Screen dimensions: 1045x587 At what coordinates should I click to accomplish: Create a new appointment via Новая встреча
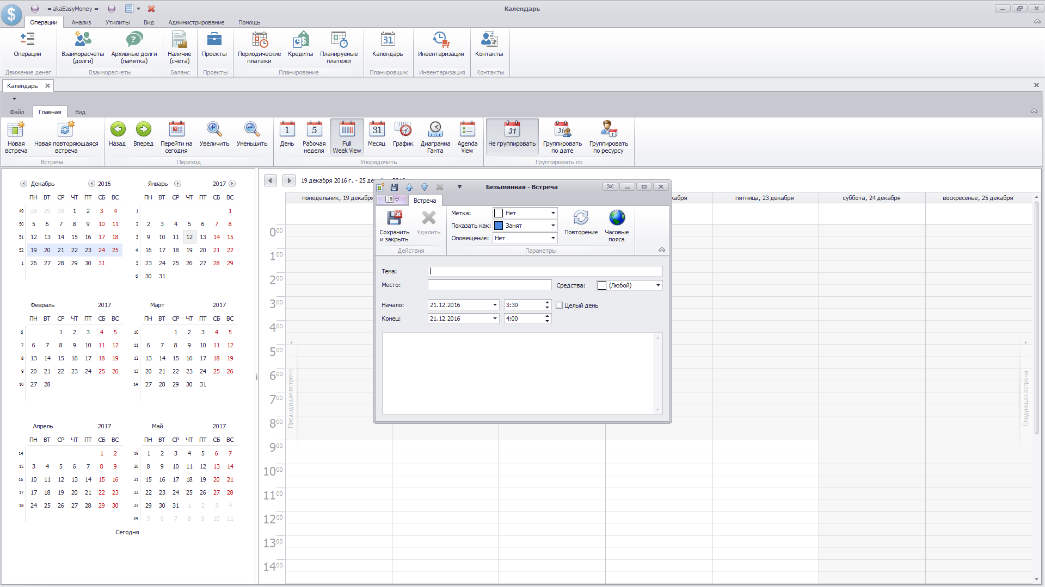[x=16, y=130]
